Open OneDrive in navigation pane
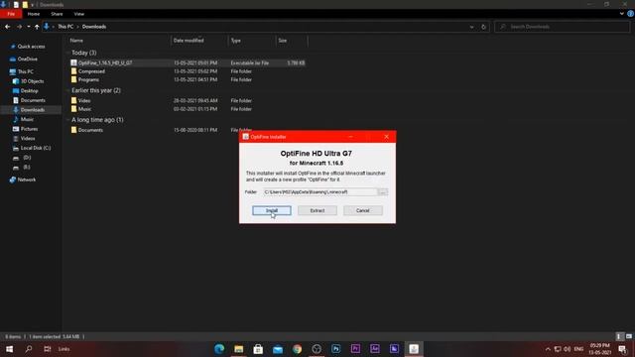The height and width of the screenshot is (357, 635). (28, 59)
